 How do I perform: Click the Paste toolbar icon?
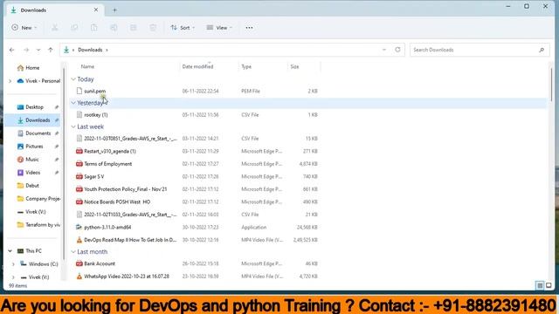click(x=94, y=27)
